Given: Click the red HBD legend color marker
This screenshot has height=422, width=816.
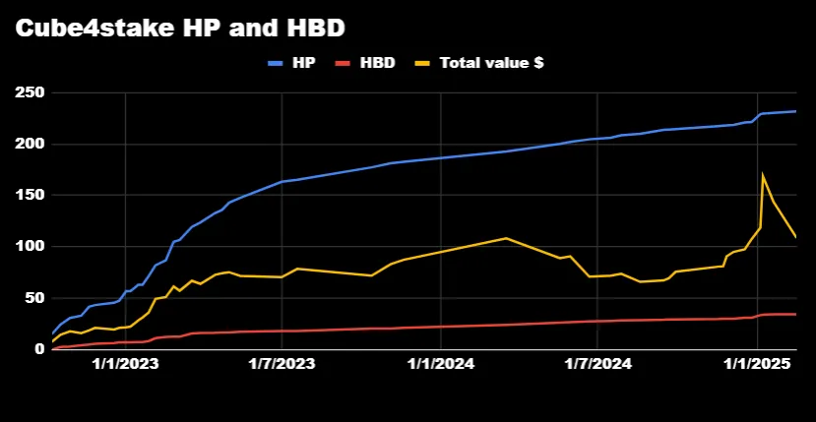Looking at the screenshot, I should (342, 64).
